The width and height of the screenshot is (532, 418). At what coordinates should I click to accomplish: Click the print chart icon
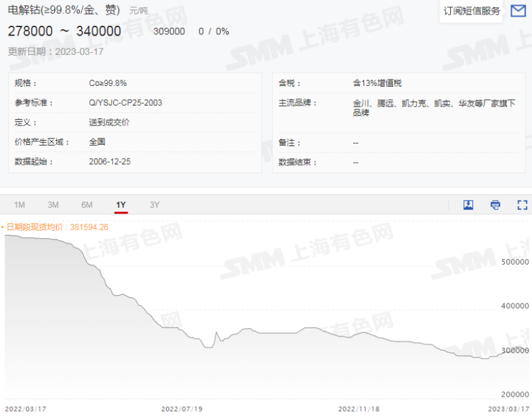pos(494,205)
